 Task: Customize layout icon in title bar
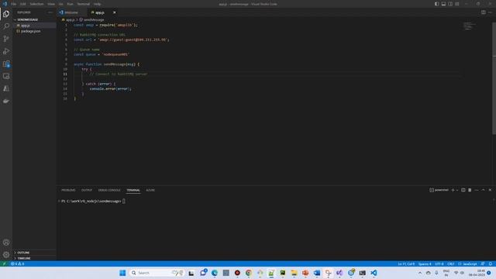click(457, 4)
